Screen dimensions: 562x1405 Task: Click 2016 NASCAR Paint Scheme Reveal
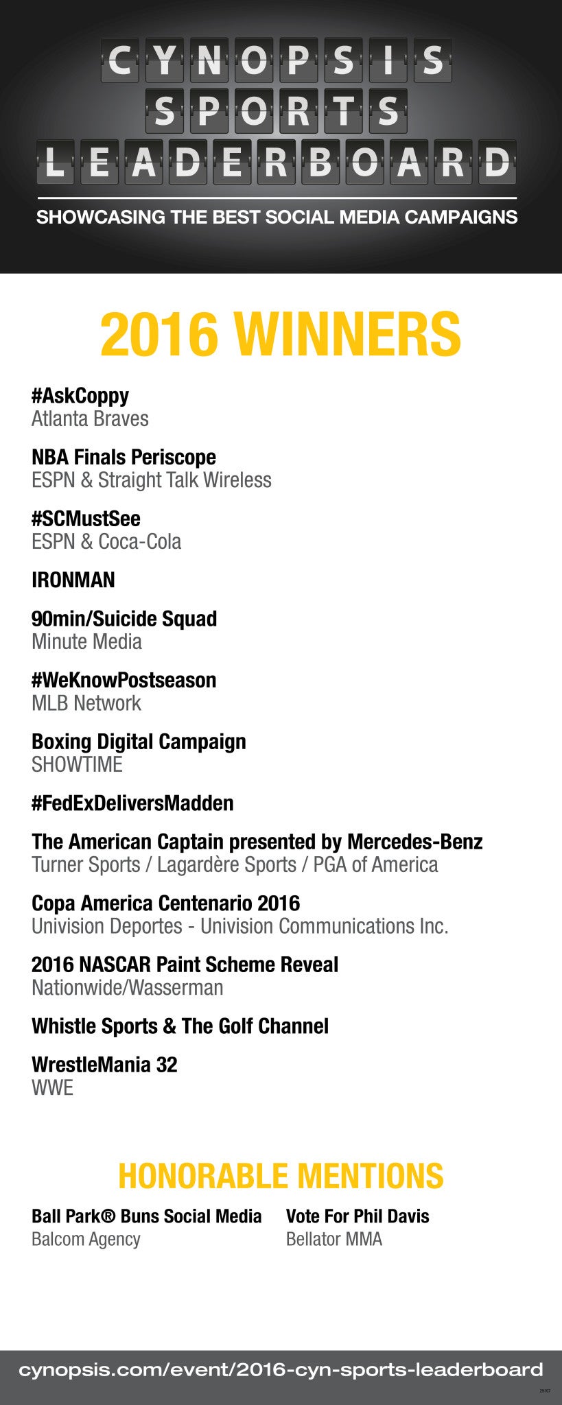point(185,965)
